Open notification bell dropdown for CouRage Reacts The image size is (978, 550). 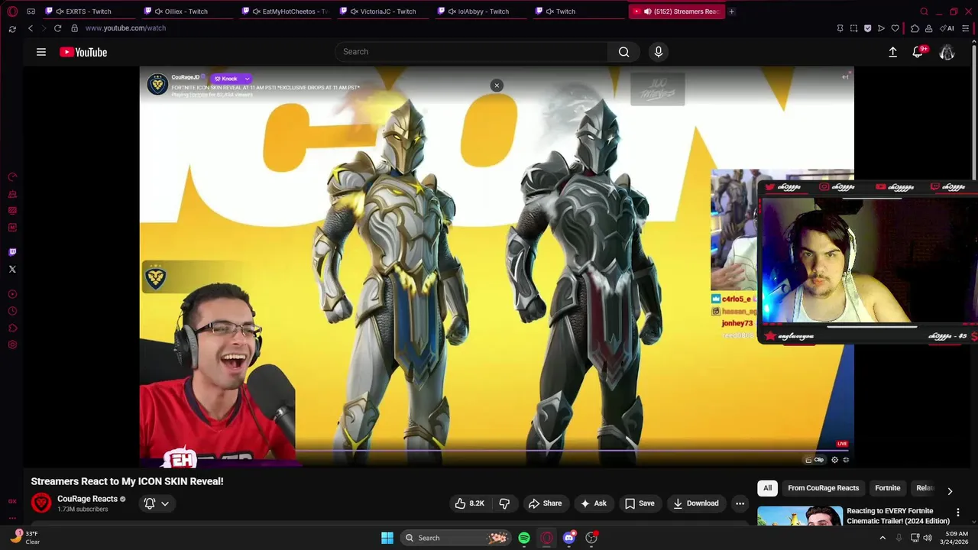[157, 503]
